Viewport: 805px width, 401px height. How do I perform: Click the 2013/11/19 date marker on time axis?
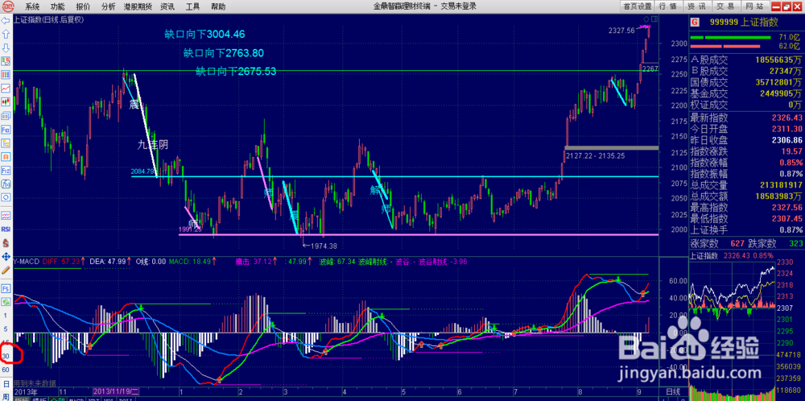(115, 392)
